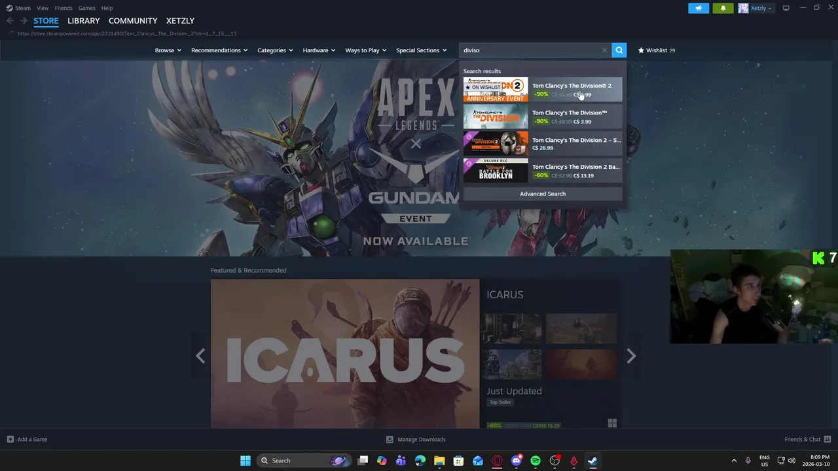Switch to Big Picture mode icon

pos(786,8)
